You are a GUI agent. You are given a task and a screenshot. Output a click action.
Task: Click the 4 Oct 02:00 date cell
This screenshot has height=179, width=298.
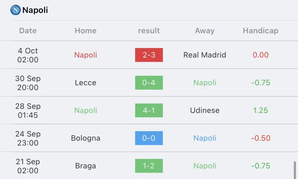[28, 55]
